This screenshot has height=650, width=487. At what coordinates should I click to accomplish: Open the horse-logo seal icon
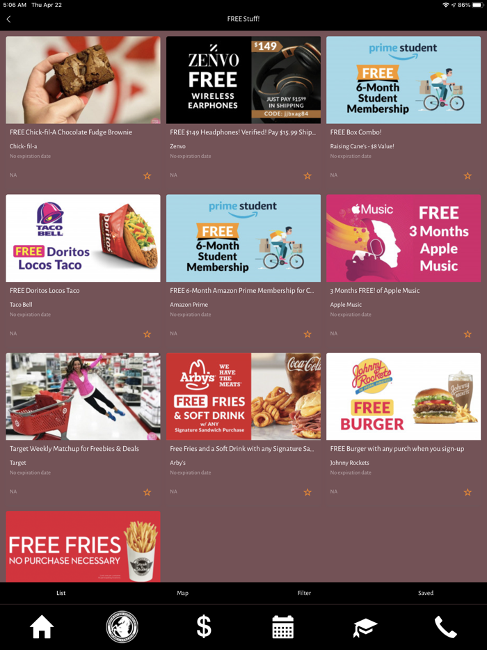[122, 626]
